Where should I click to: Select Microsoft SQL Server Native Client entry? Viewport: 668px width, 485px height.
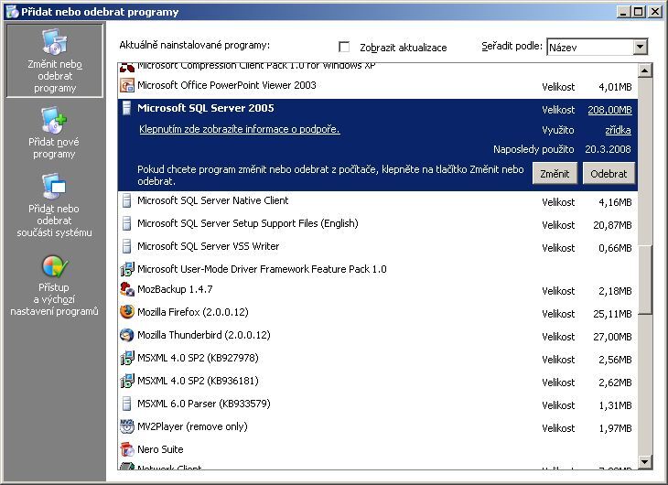click(212, 200)
